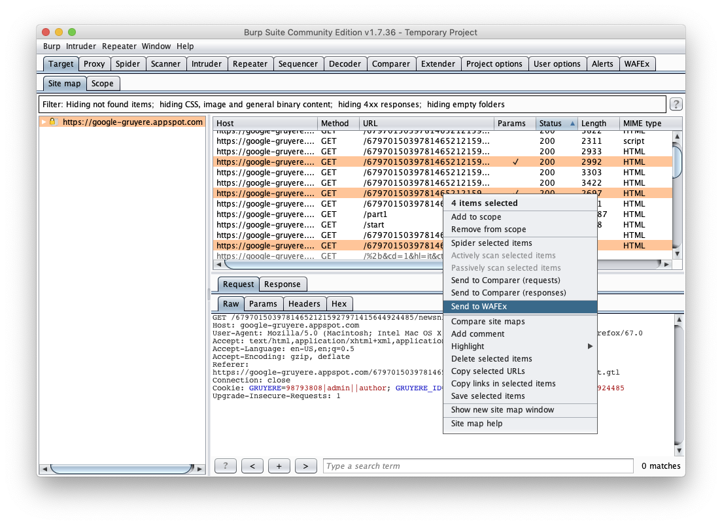Screen dimensions: 722x525
Task: Open the User options tab
Action: [x=557, y=64]
